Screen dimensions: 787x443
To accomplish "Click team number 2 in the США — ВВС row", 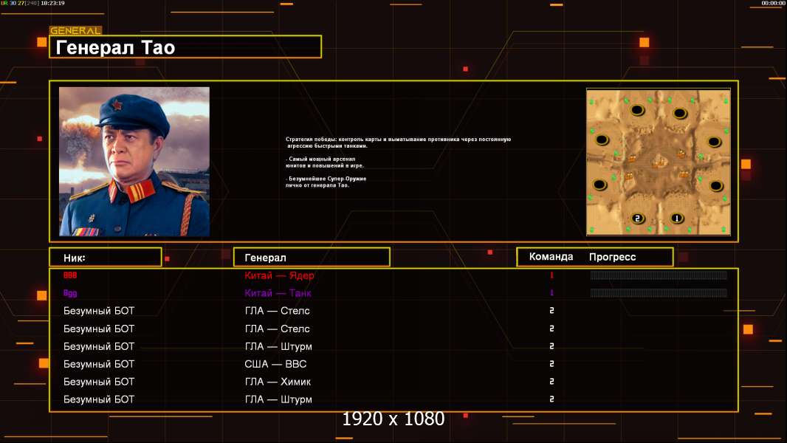I will [x=551, y=364].
